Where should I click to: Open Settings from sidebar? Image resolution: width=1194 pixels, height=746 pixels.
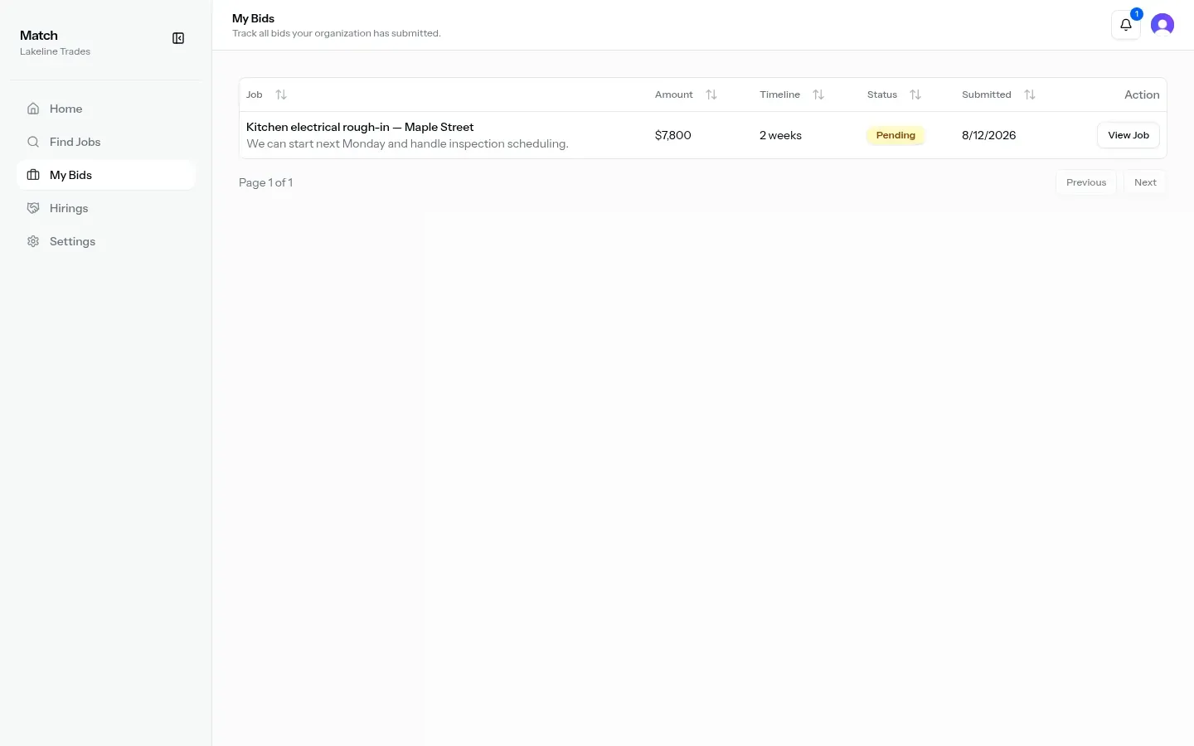(x=106, y=241)
